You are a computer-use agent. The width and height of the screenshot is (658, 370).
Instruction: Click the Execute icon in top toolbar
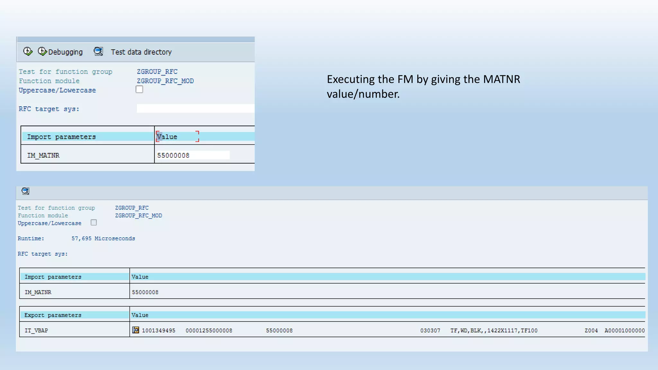pos(28,51)
